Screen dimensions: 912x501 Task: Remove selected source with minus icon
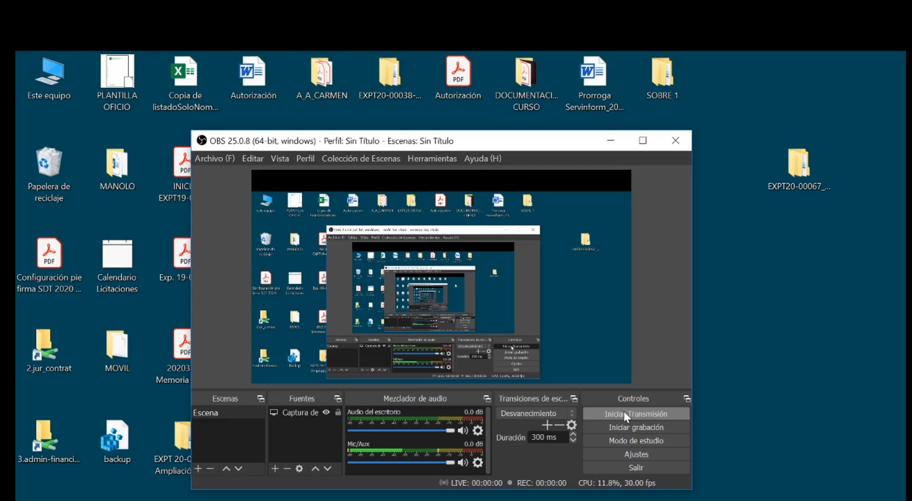(x=287, y=469)
